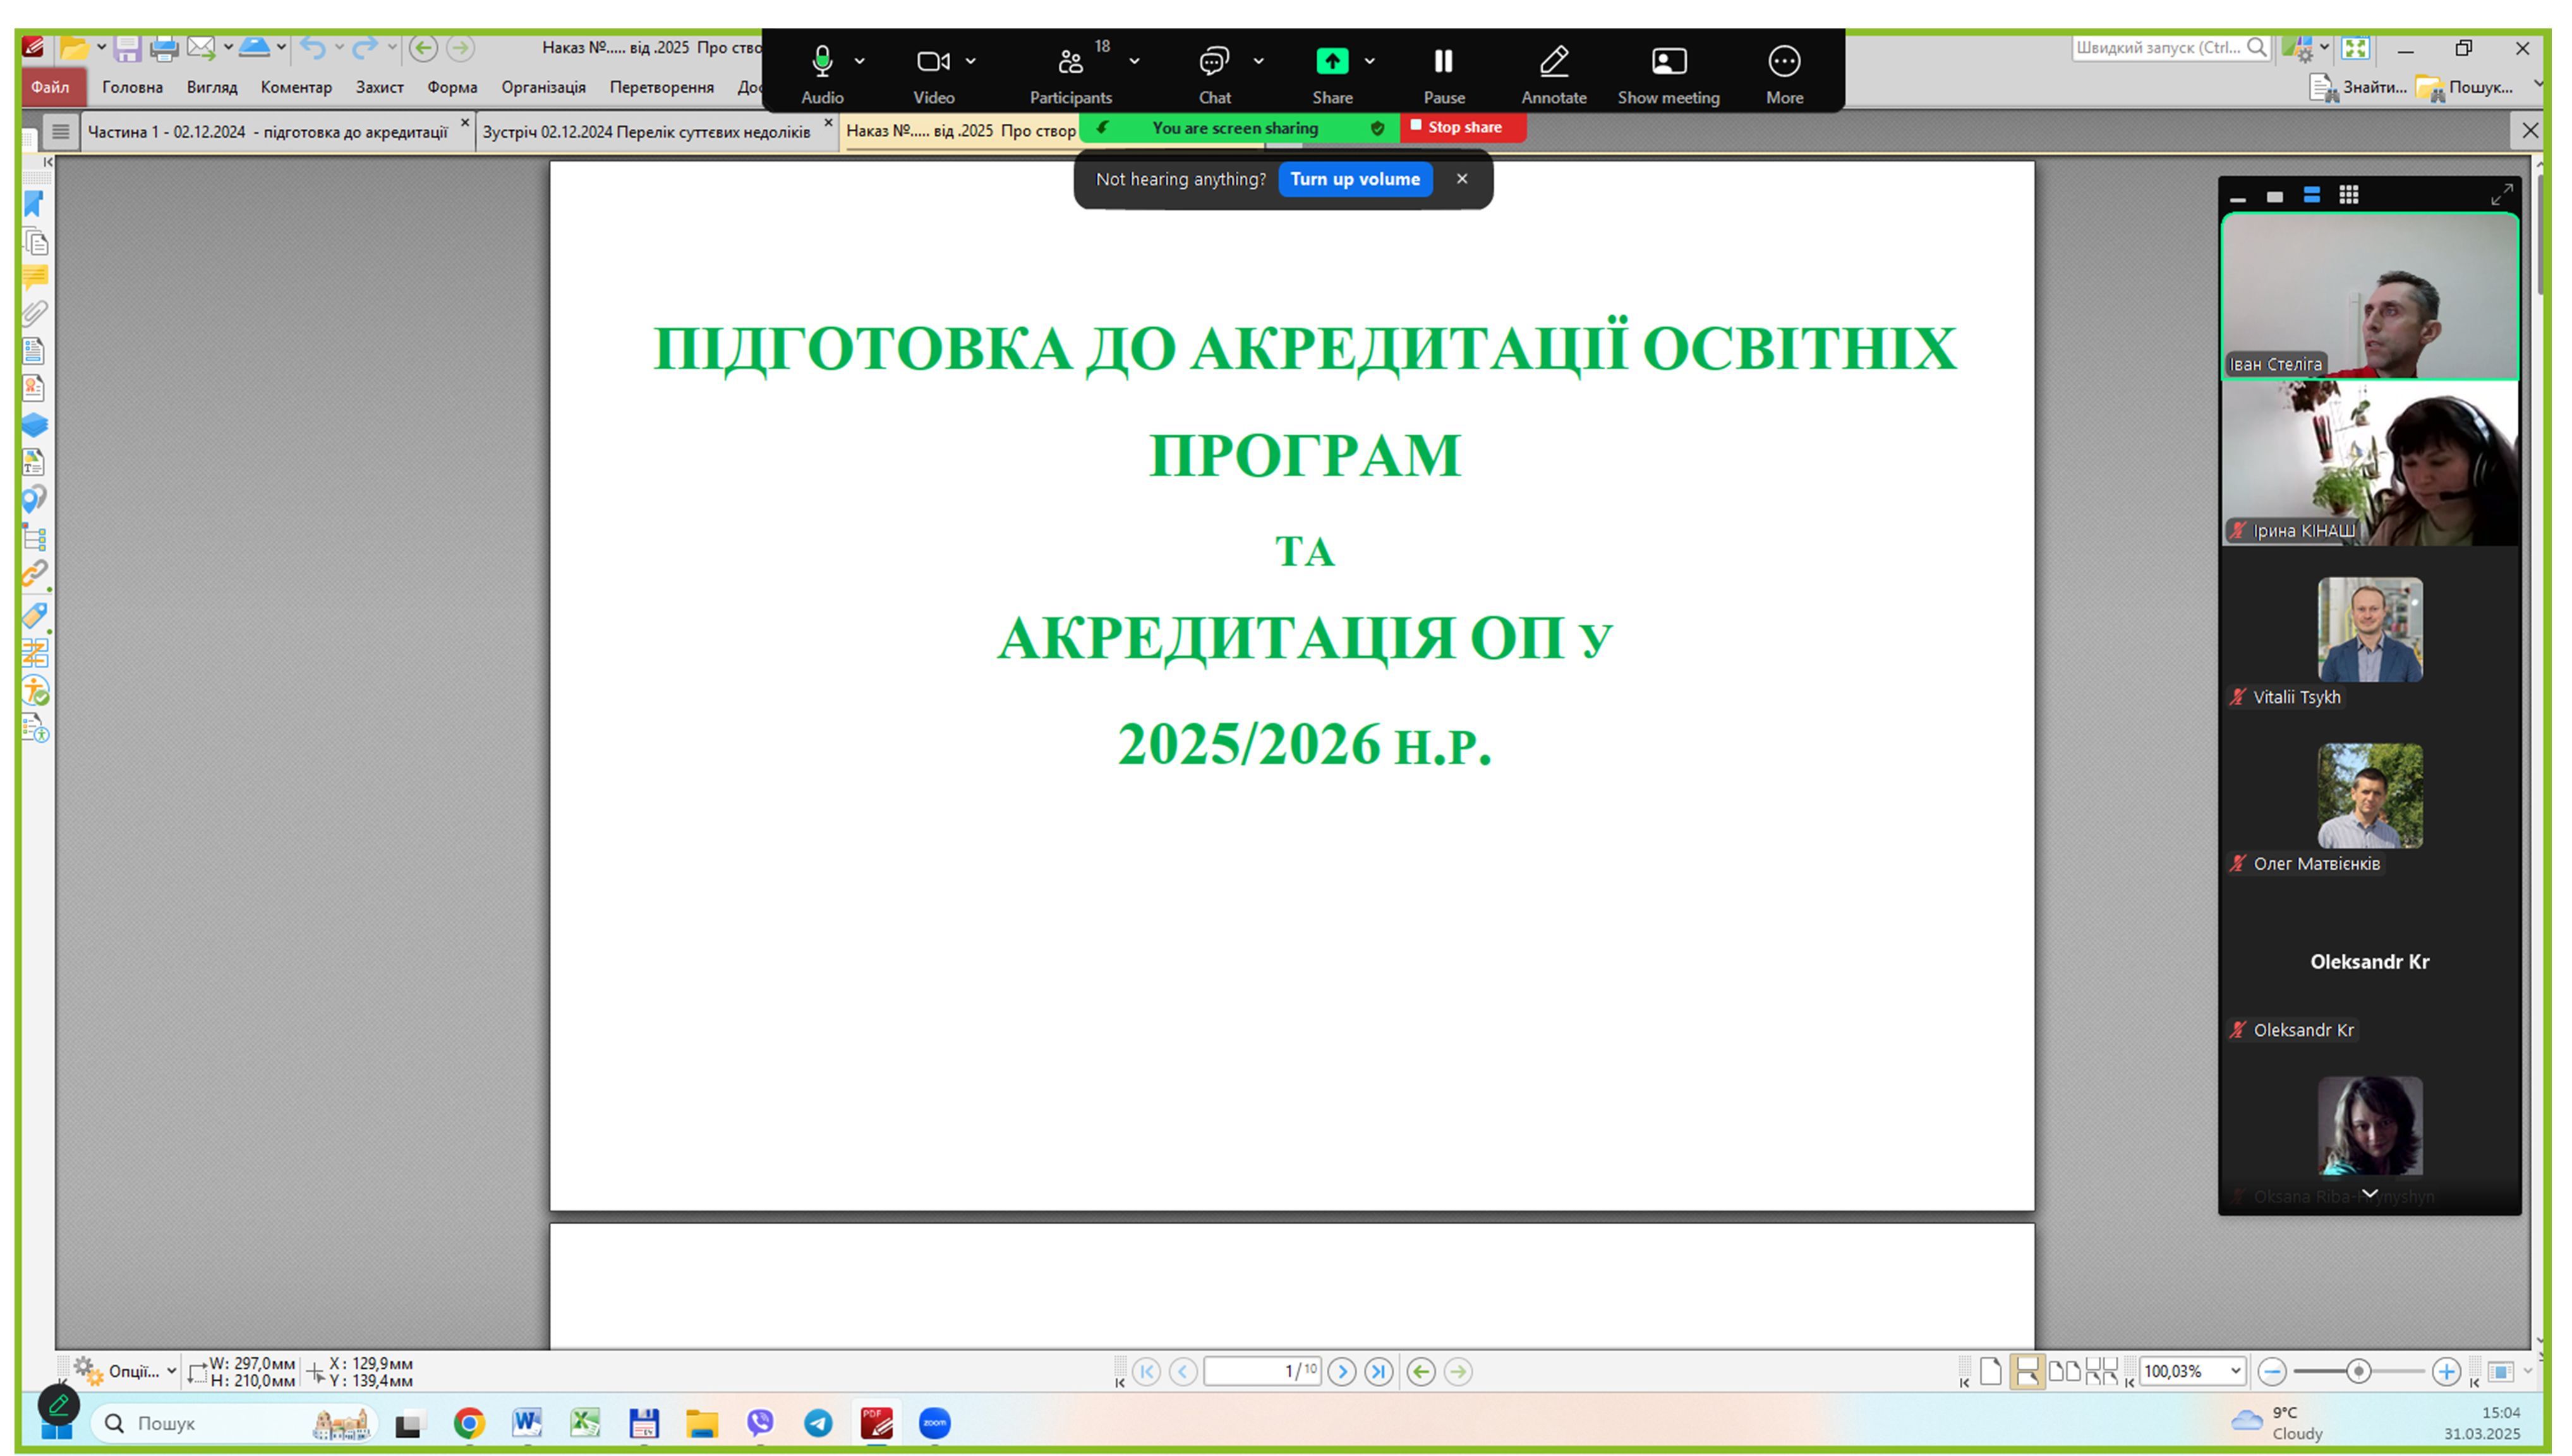The width and height of the screenshot is (2572, 1456).
Task: Click the Annotate pencil icon in Zoom toolbar
Action: pos(1553,62)
